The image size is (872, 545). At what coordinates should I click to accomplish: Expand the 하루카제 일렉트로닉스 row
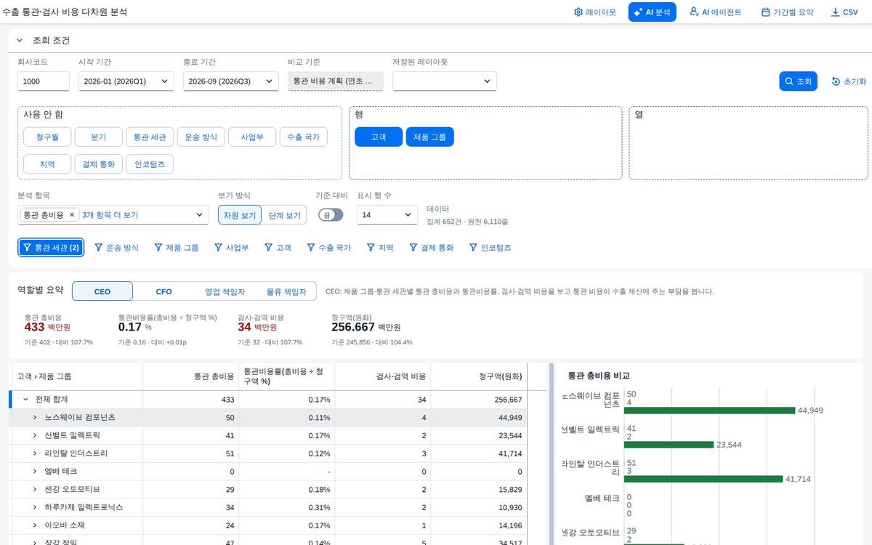click(x=34, y=506)
